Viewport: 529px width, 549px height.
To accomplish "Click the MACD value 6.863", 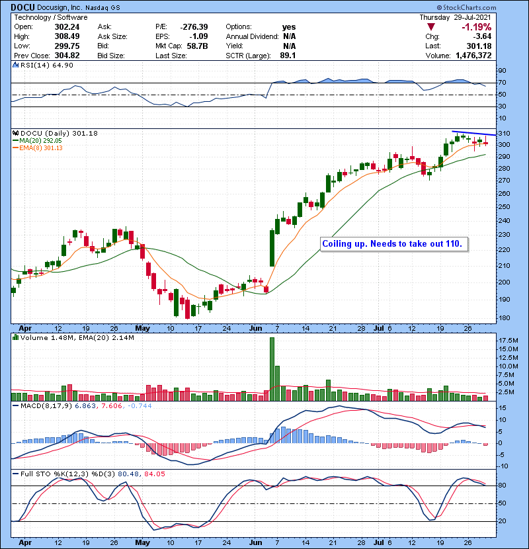I will (x=85, y=406).
